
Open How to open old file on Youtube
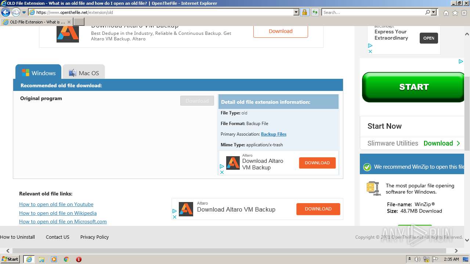(x=56, y=204)
